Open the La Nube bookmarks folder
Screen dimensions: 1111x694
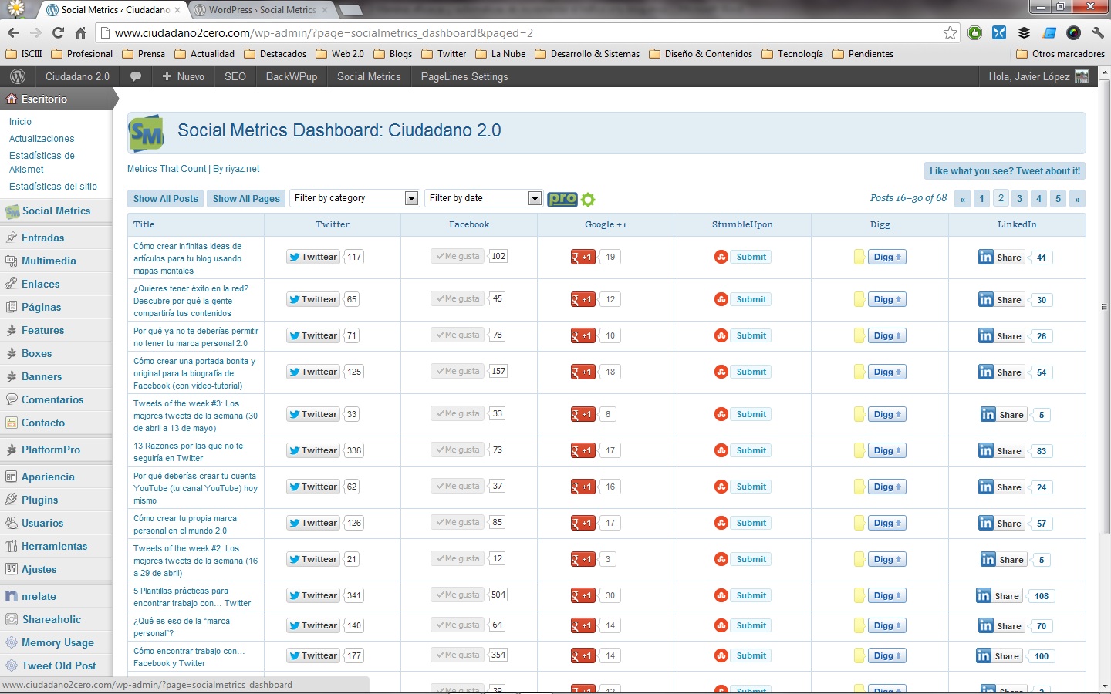pyautogui.click(x=501, y=54)
